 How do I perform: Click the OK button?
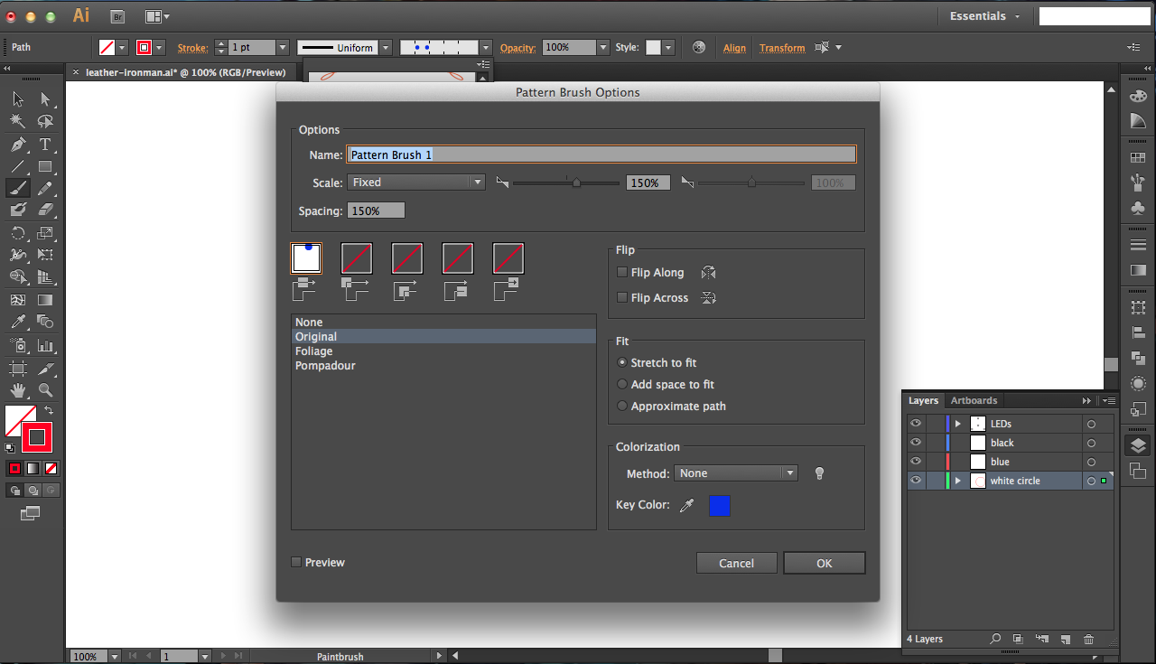pos(825,563)
